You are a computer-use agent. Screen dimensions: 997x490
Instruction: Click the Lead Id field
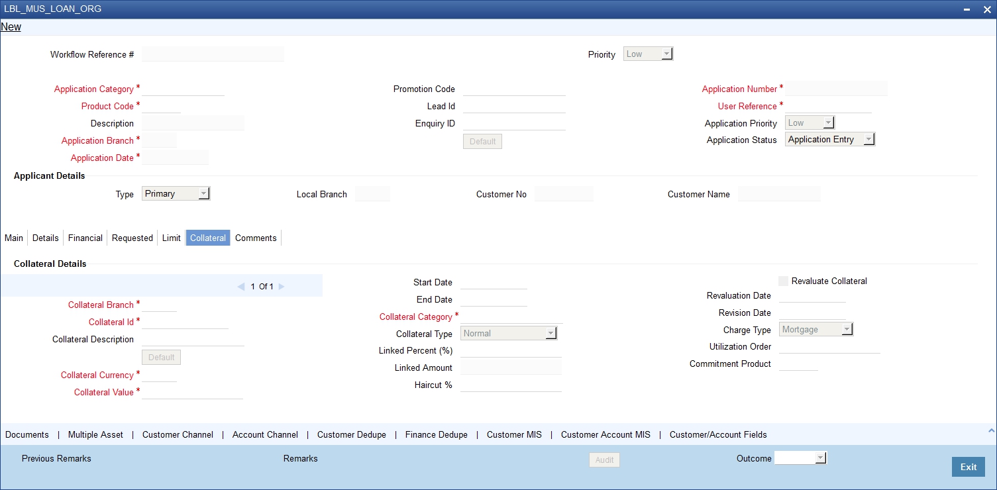tap(514, 106)
